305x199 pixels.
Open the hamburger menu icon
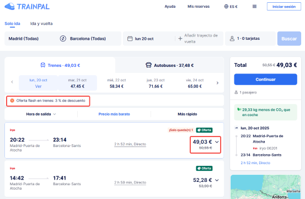254,7
